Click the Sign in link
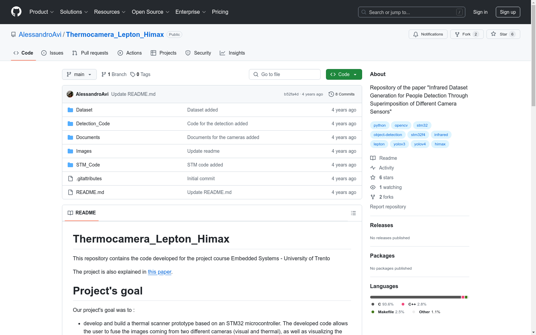 [480, 12]
